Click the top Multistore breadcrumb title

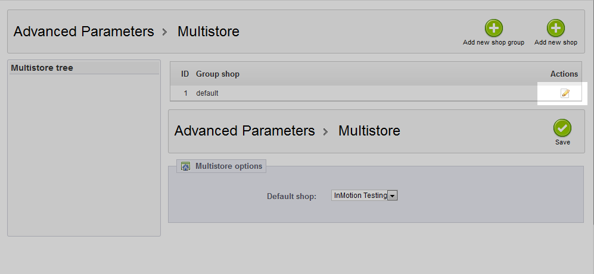point(209,32)
